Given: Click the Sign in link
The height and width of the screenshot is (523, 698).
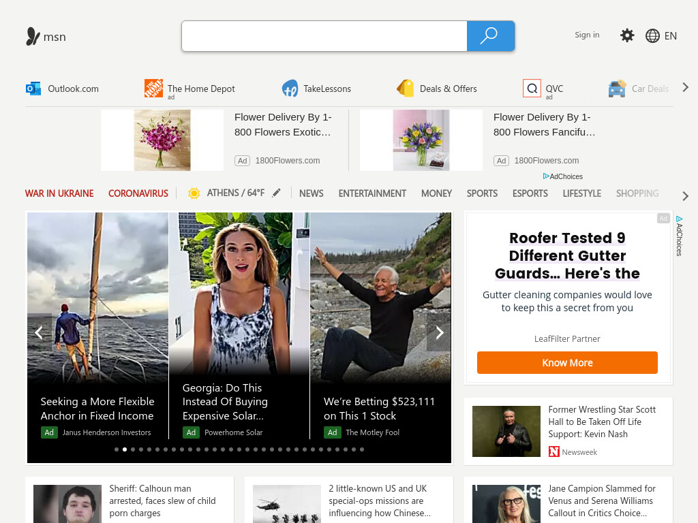Looking at the screenshot, I should [587, 35].
